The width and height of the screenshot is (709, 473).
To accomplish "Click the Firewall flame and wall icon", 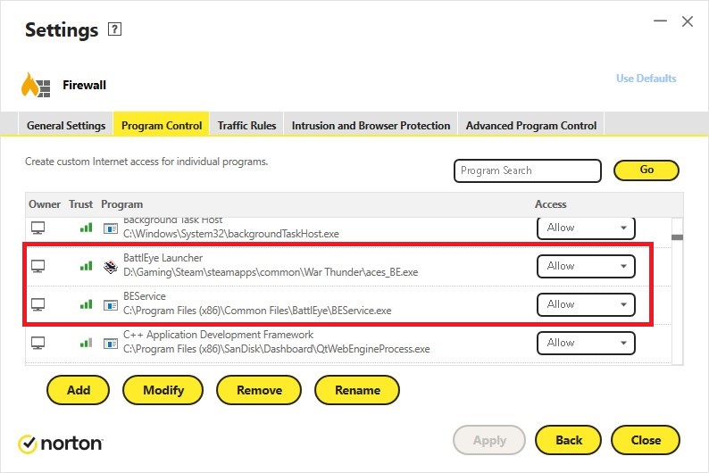I will (x=36, y=86).
